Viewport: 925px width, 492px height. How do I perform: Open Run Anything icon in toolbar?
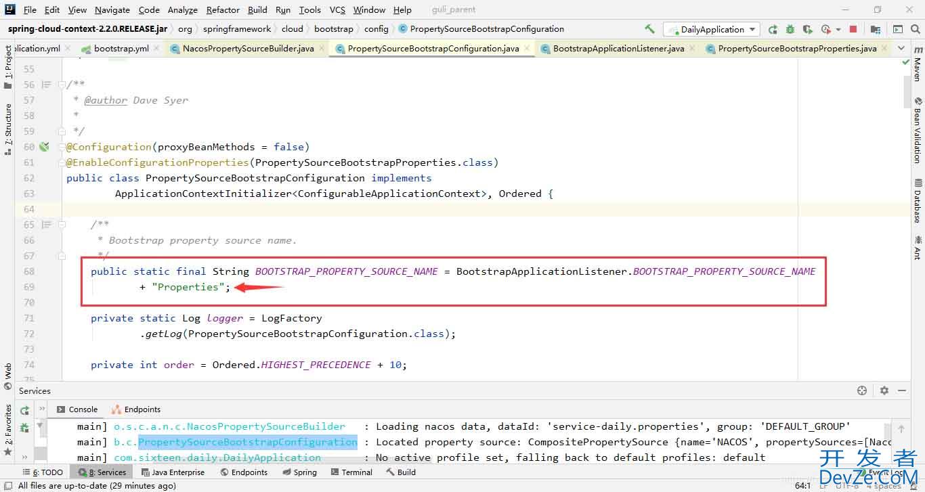tap(898, 29)
